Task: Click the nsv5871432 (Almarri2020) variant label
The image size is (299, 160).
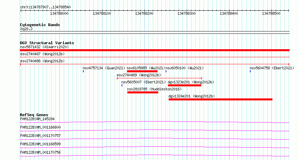Action: tap(44, 47)
